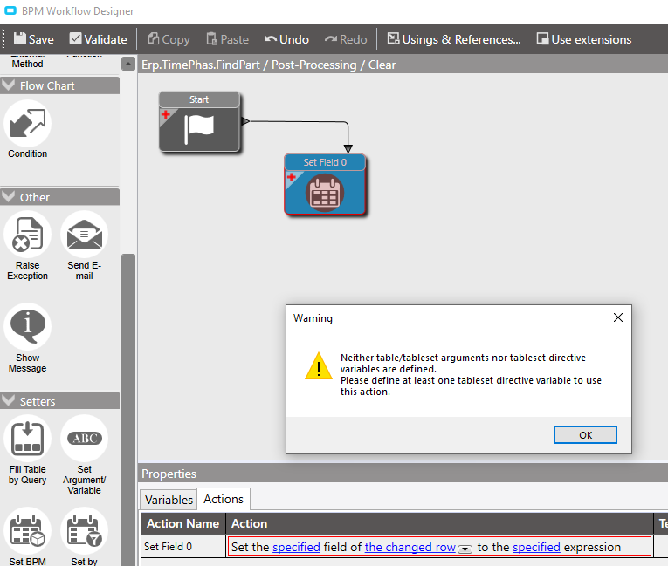Select the Show Message icon
Viewport: 668px width, 566px height.
click(x=28, y=326)
